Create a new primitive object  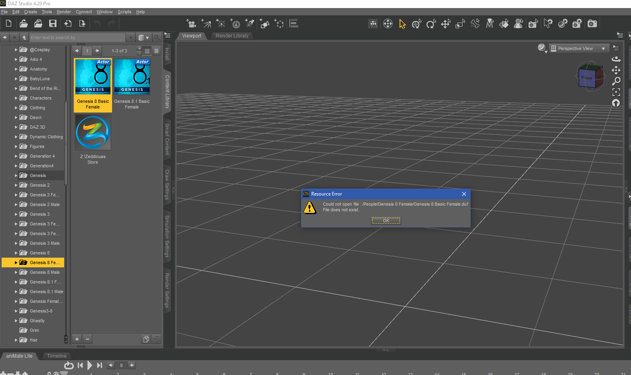(264, 23)
